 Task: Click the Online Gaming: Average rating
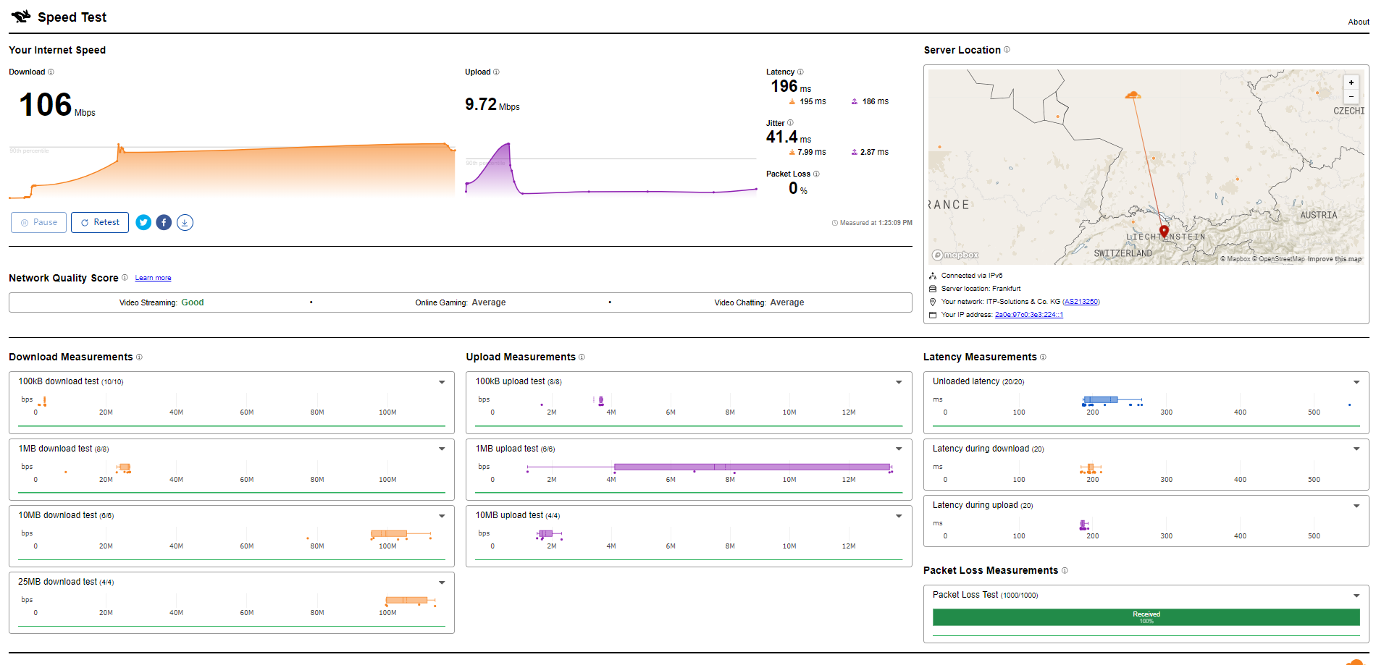[x=461, y=302]
